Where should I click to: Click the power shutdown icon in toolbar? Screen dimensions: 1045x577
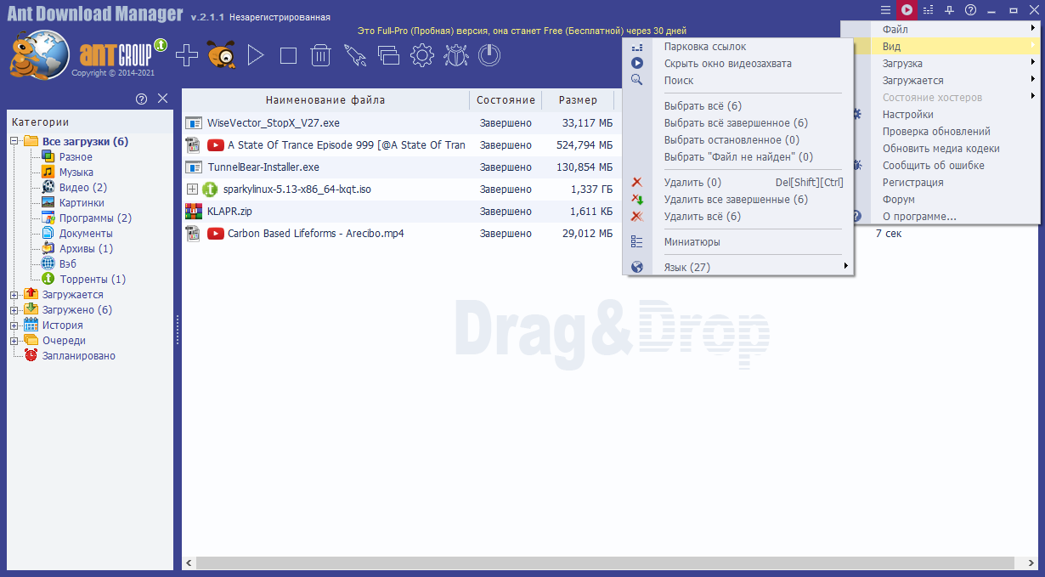click(489, 56)
